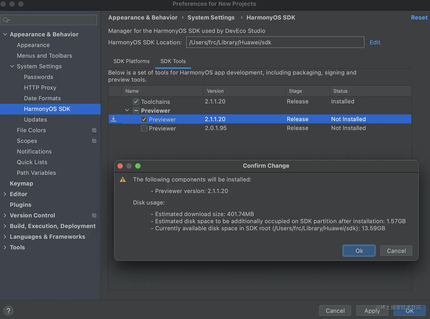Open Notifications settings
The width and height of the screenshot is (430, 319).
[x=34, y=151]
